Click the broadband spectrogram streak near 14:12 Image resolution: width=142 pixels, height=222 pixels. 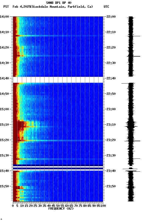(x=58, y=36)
